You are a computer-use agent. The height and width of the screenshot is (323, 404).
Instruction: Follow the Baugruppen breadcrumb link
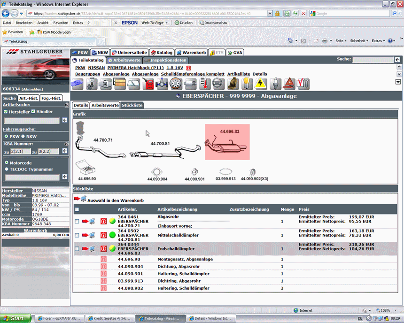tap(87, 74)
